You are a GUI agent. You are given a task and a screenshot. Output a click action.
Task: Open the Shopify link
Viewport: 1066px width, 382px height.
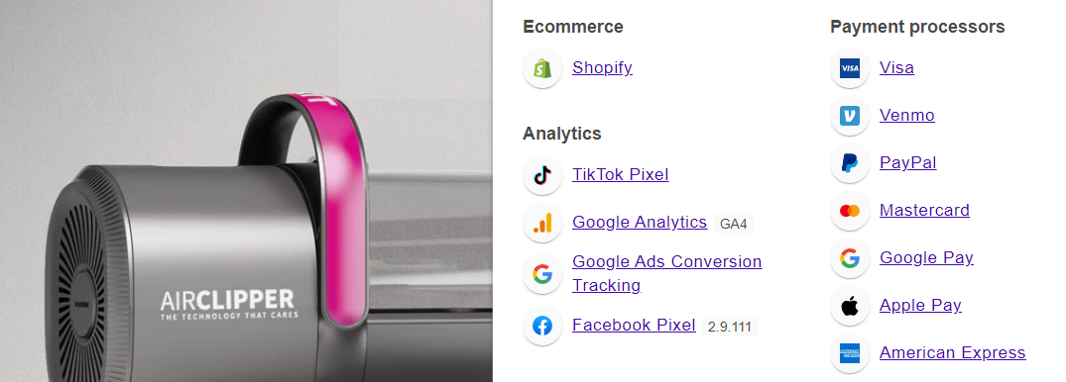pyautogui.click(x=602, y=68)
